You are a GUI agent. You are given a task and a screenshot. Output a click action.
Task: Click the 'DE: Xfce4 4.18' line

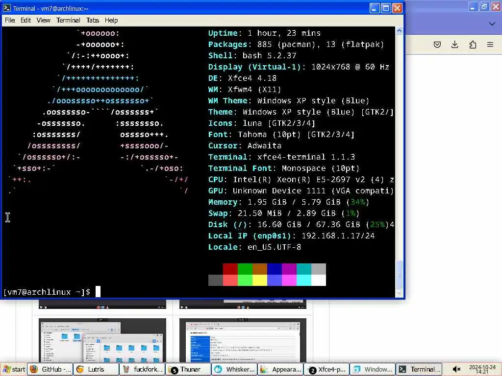pos(242,78)
